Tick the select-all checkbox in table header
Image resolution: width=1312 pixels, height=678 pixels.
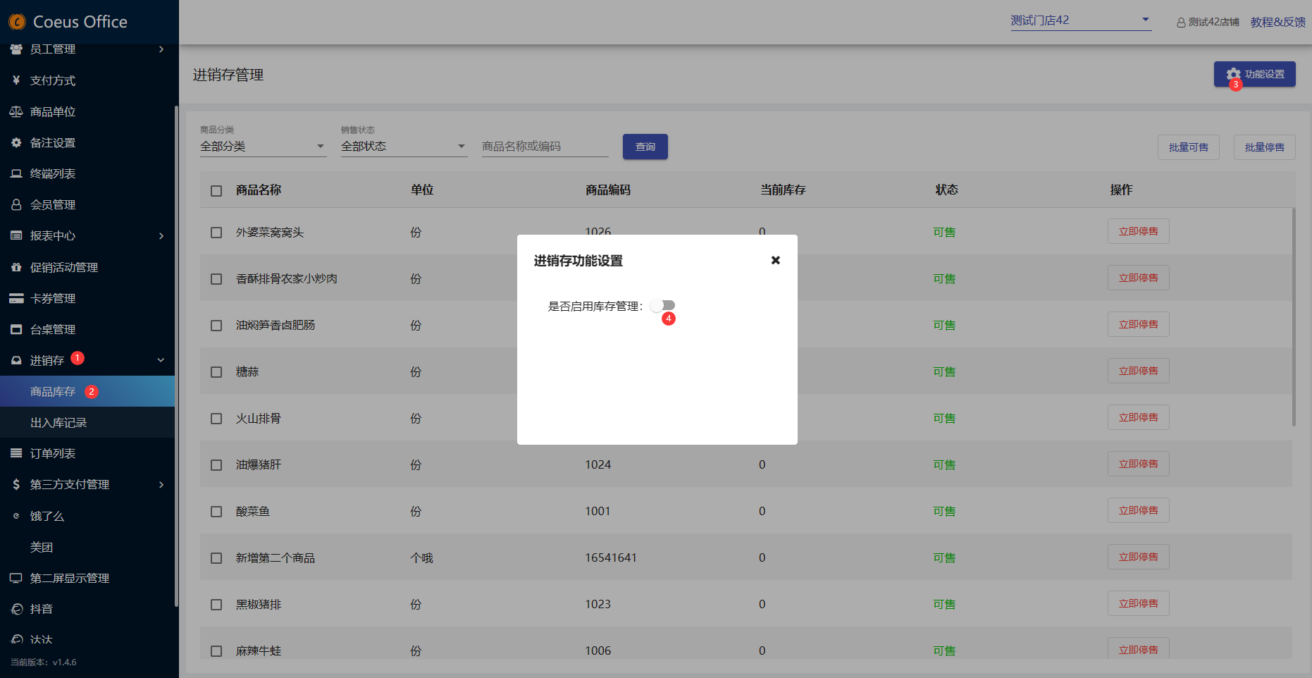pos(216,191)
